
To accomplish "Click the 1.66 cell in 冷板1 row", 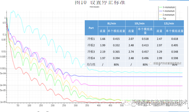I will click(x=103, y=39).
